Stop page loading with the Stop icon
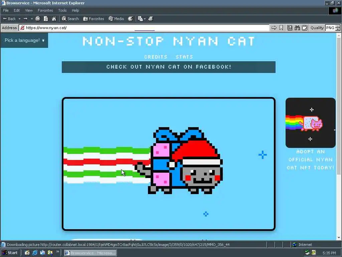 (x=38, y=19)
